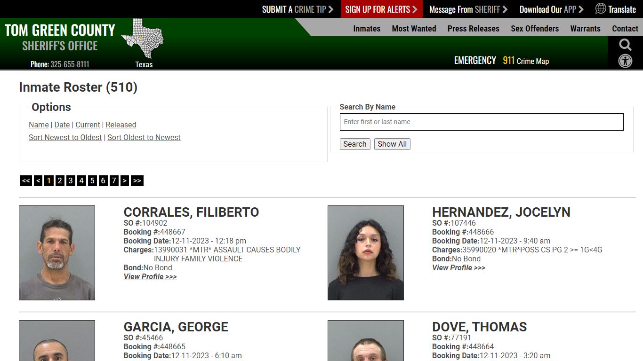
Task: Open Submit a Crime Tip
Action: [297, 9]
